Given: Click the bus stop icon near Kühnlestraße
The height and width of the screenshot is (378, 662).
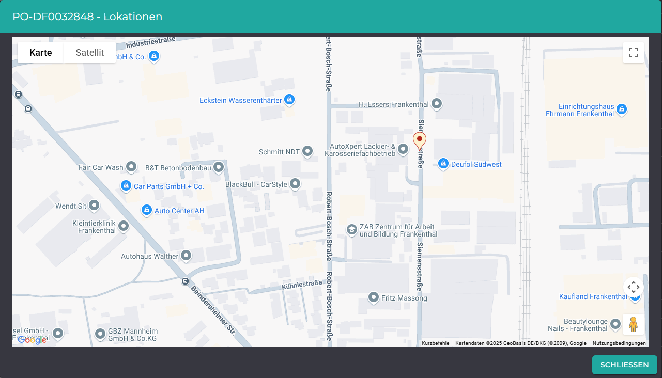Looking at the screenshot, I should coord(184,281).
